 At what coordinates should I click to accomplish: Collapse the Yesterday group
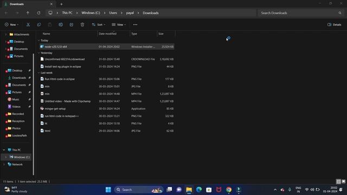[x=38, y=53]
